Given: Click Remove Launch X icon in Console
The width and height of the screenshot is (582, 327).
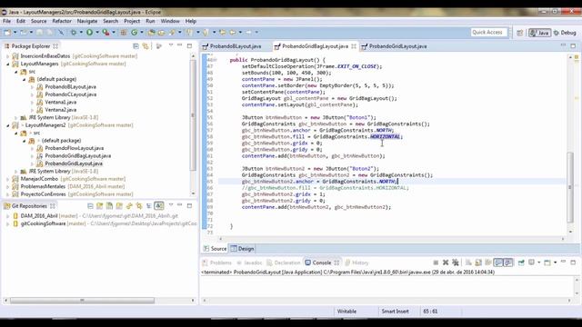Looking at the screenshot, I should coord(446,263).
